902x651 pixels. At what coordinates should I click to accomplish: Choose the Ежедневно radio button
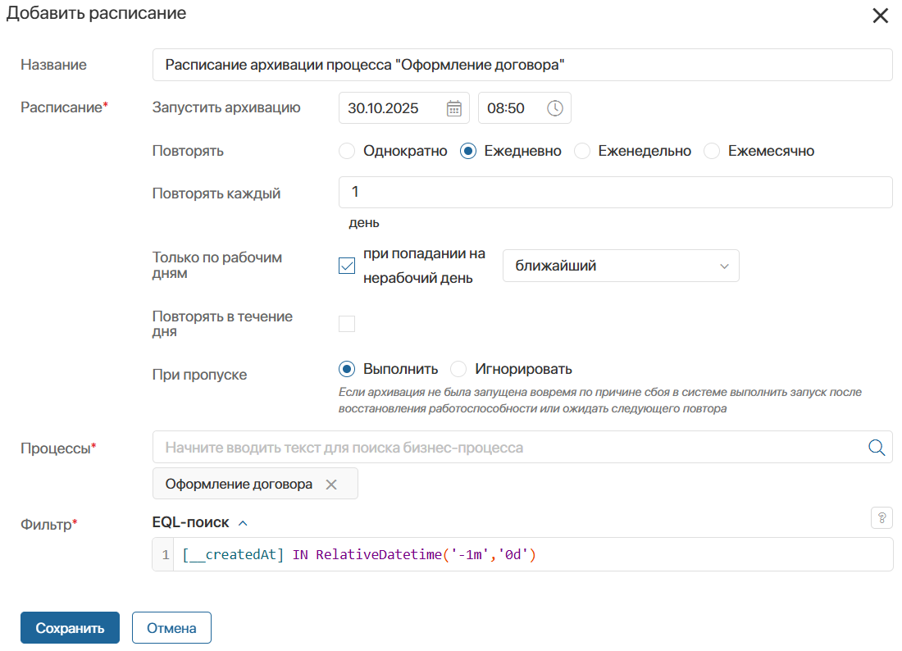(x=468, y=152)
